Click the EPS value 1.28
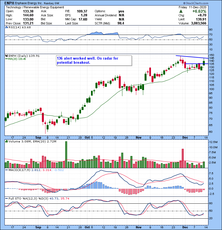Viewport: 222px width, 230px height. point(84,15)
